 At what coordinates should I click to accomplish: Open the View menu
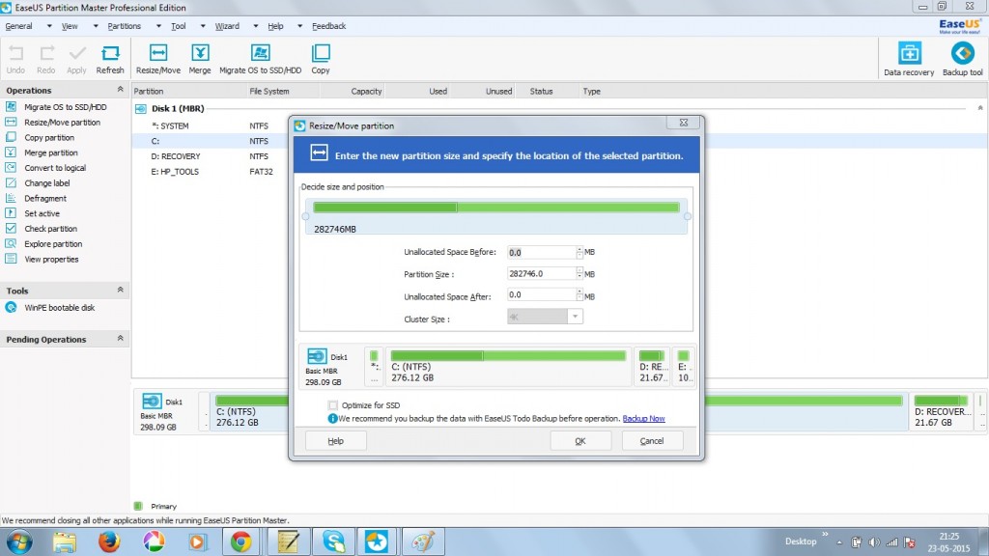coord(70,26)
